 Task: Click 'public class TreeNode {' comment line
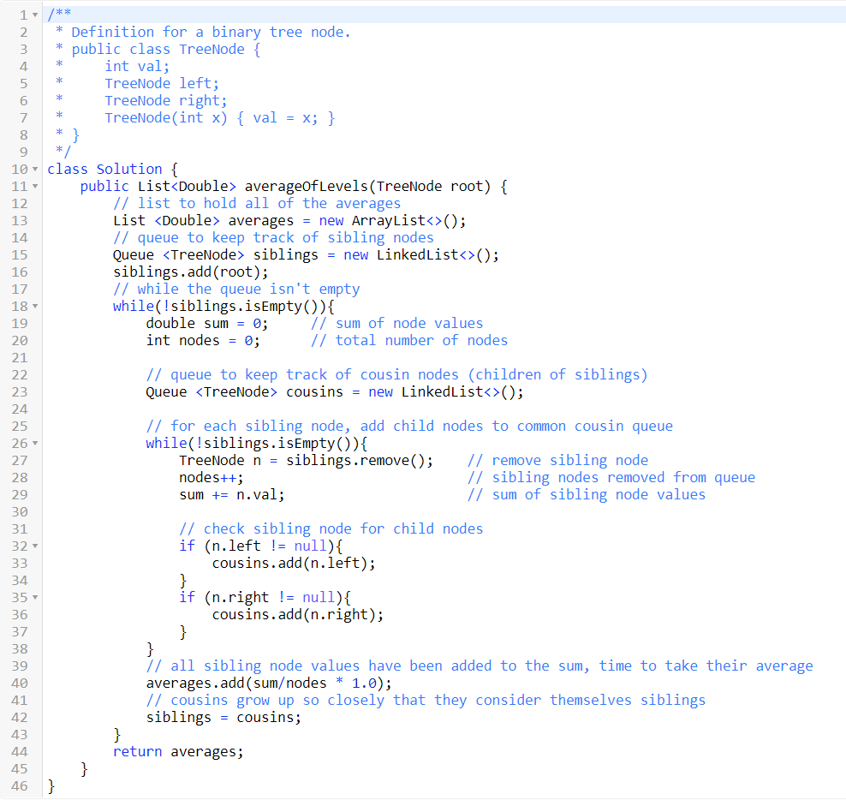pos(166,49)
